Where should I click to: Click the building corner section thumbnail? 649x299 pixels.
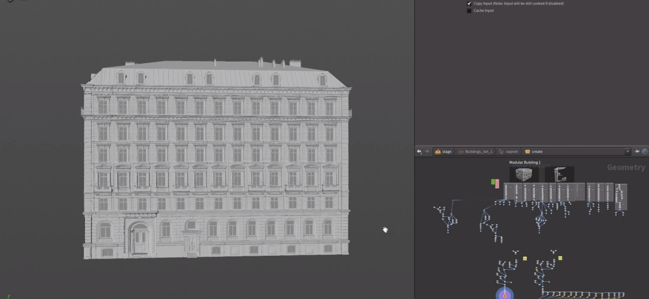(x=559, y=175)
